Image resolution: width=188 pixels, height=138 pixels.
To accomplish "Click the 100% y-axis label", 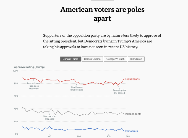I will [15, 71].
